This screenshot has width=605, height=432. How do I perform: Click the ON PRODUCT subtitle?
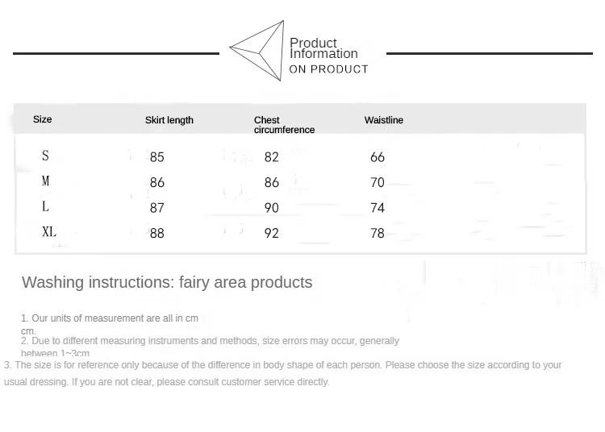[329, 69]
